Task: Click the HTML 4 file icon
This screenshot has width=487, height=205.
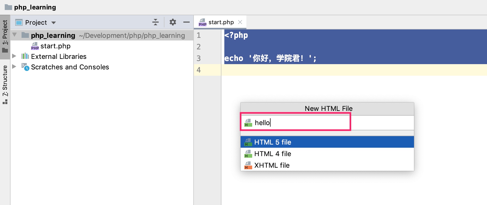Action: click(248, 154)
